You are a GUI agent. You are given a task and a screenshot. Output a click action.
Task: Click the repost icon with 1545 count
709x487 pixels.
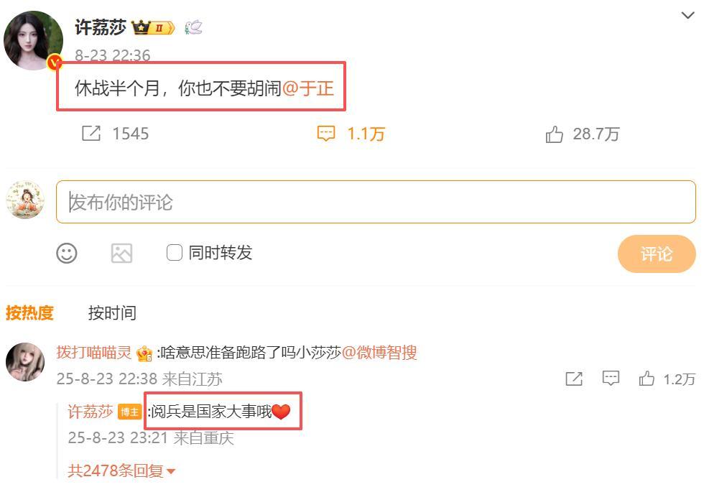point(91,134)
